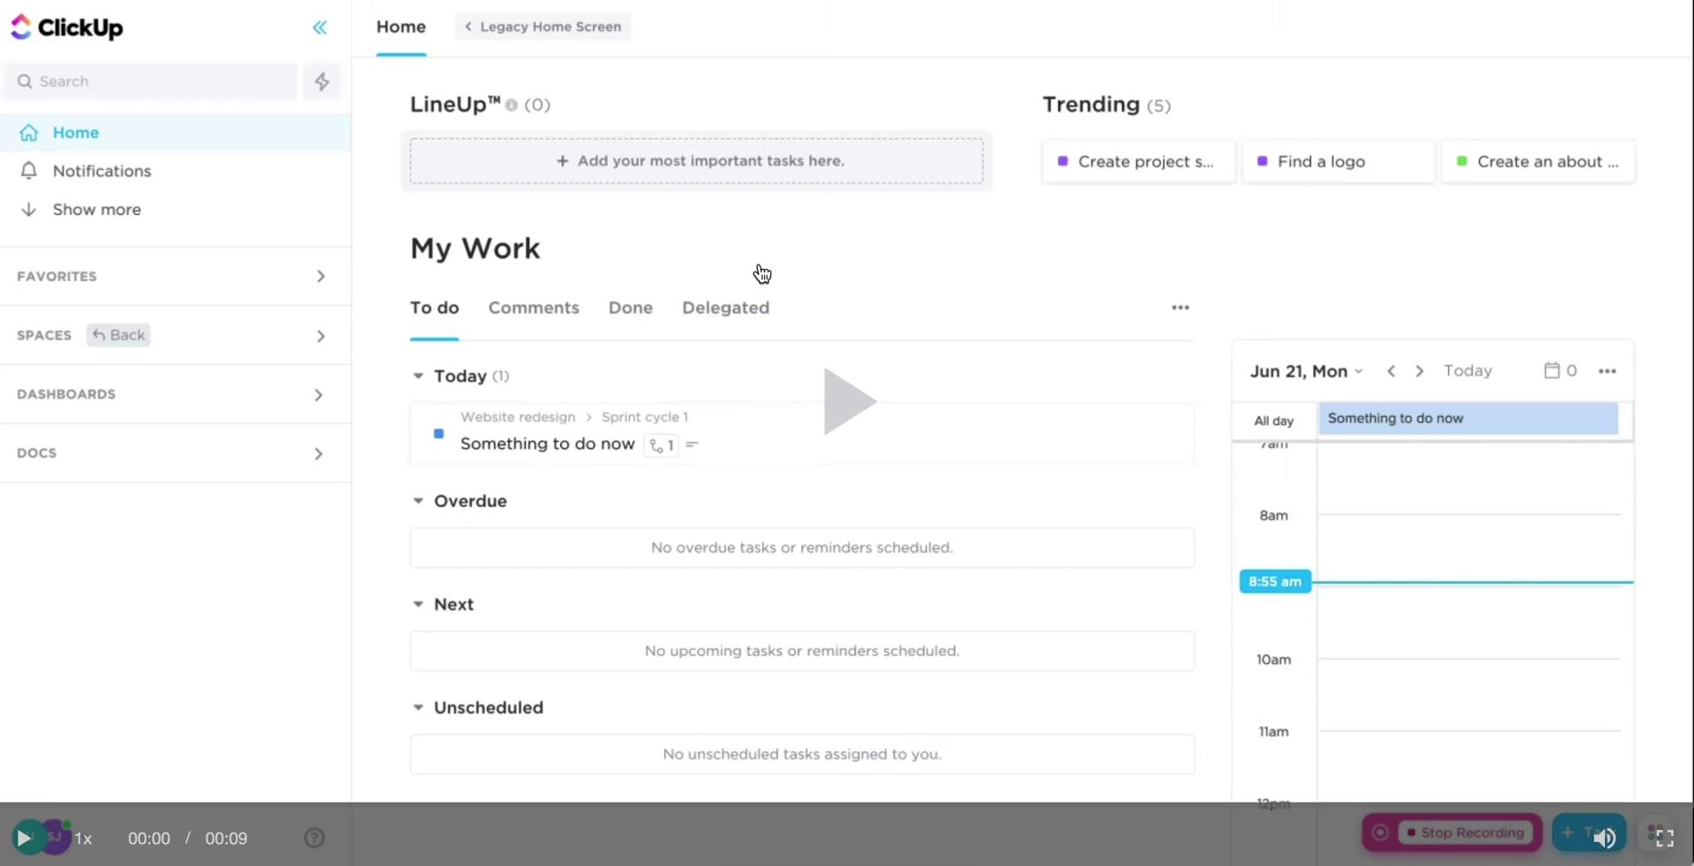Switch to Delegated tab

(725, 308)
